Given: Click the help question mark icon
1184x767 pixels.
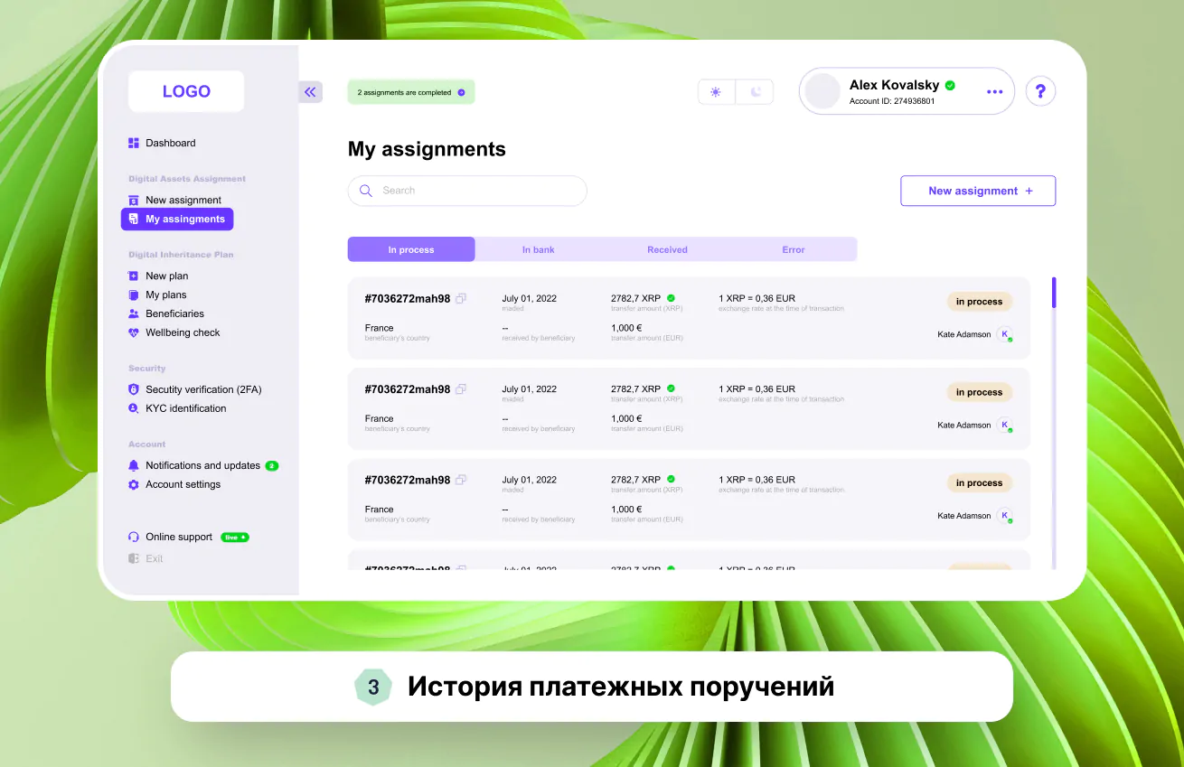Looking at the screenshot, I should click(x=1040, y=91).
